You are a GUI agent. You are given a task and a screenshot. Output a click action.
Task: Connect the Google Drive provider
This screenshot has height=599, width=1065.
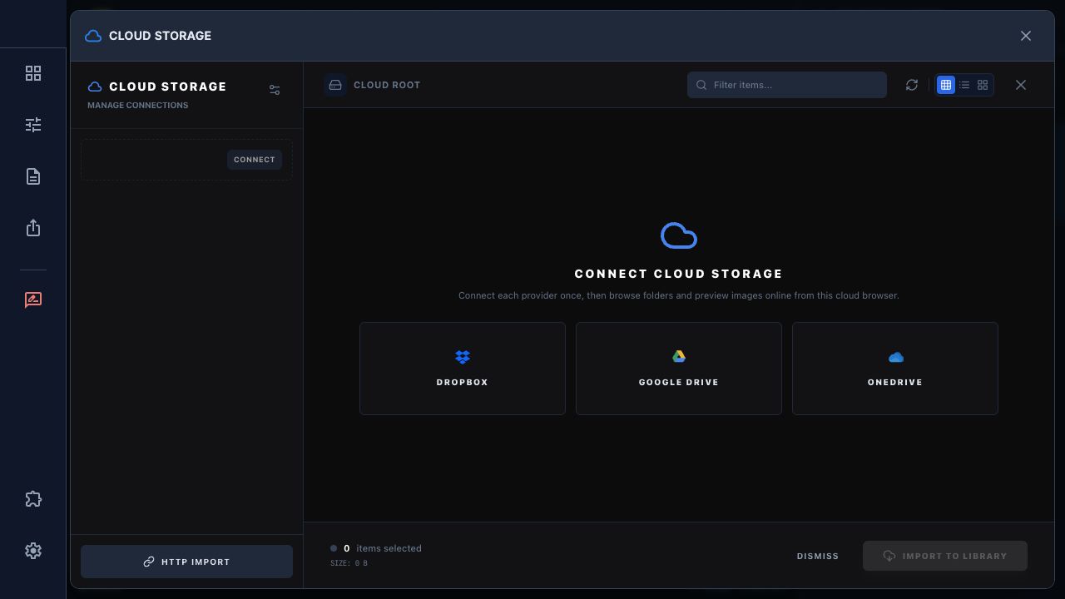[679, 369]
